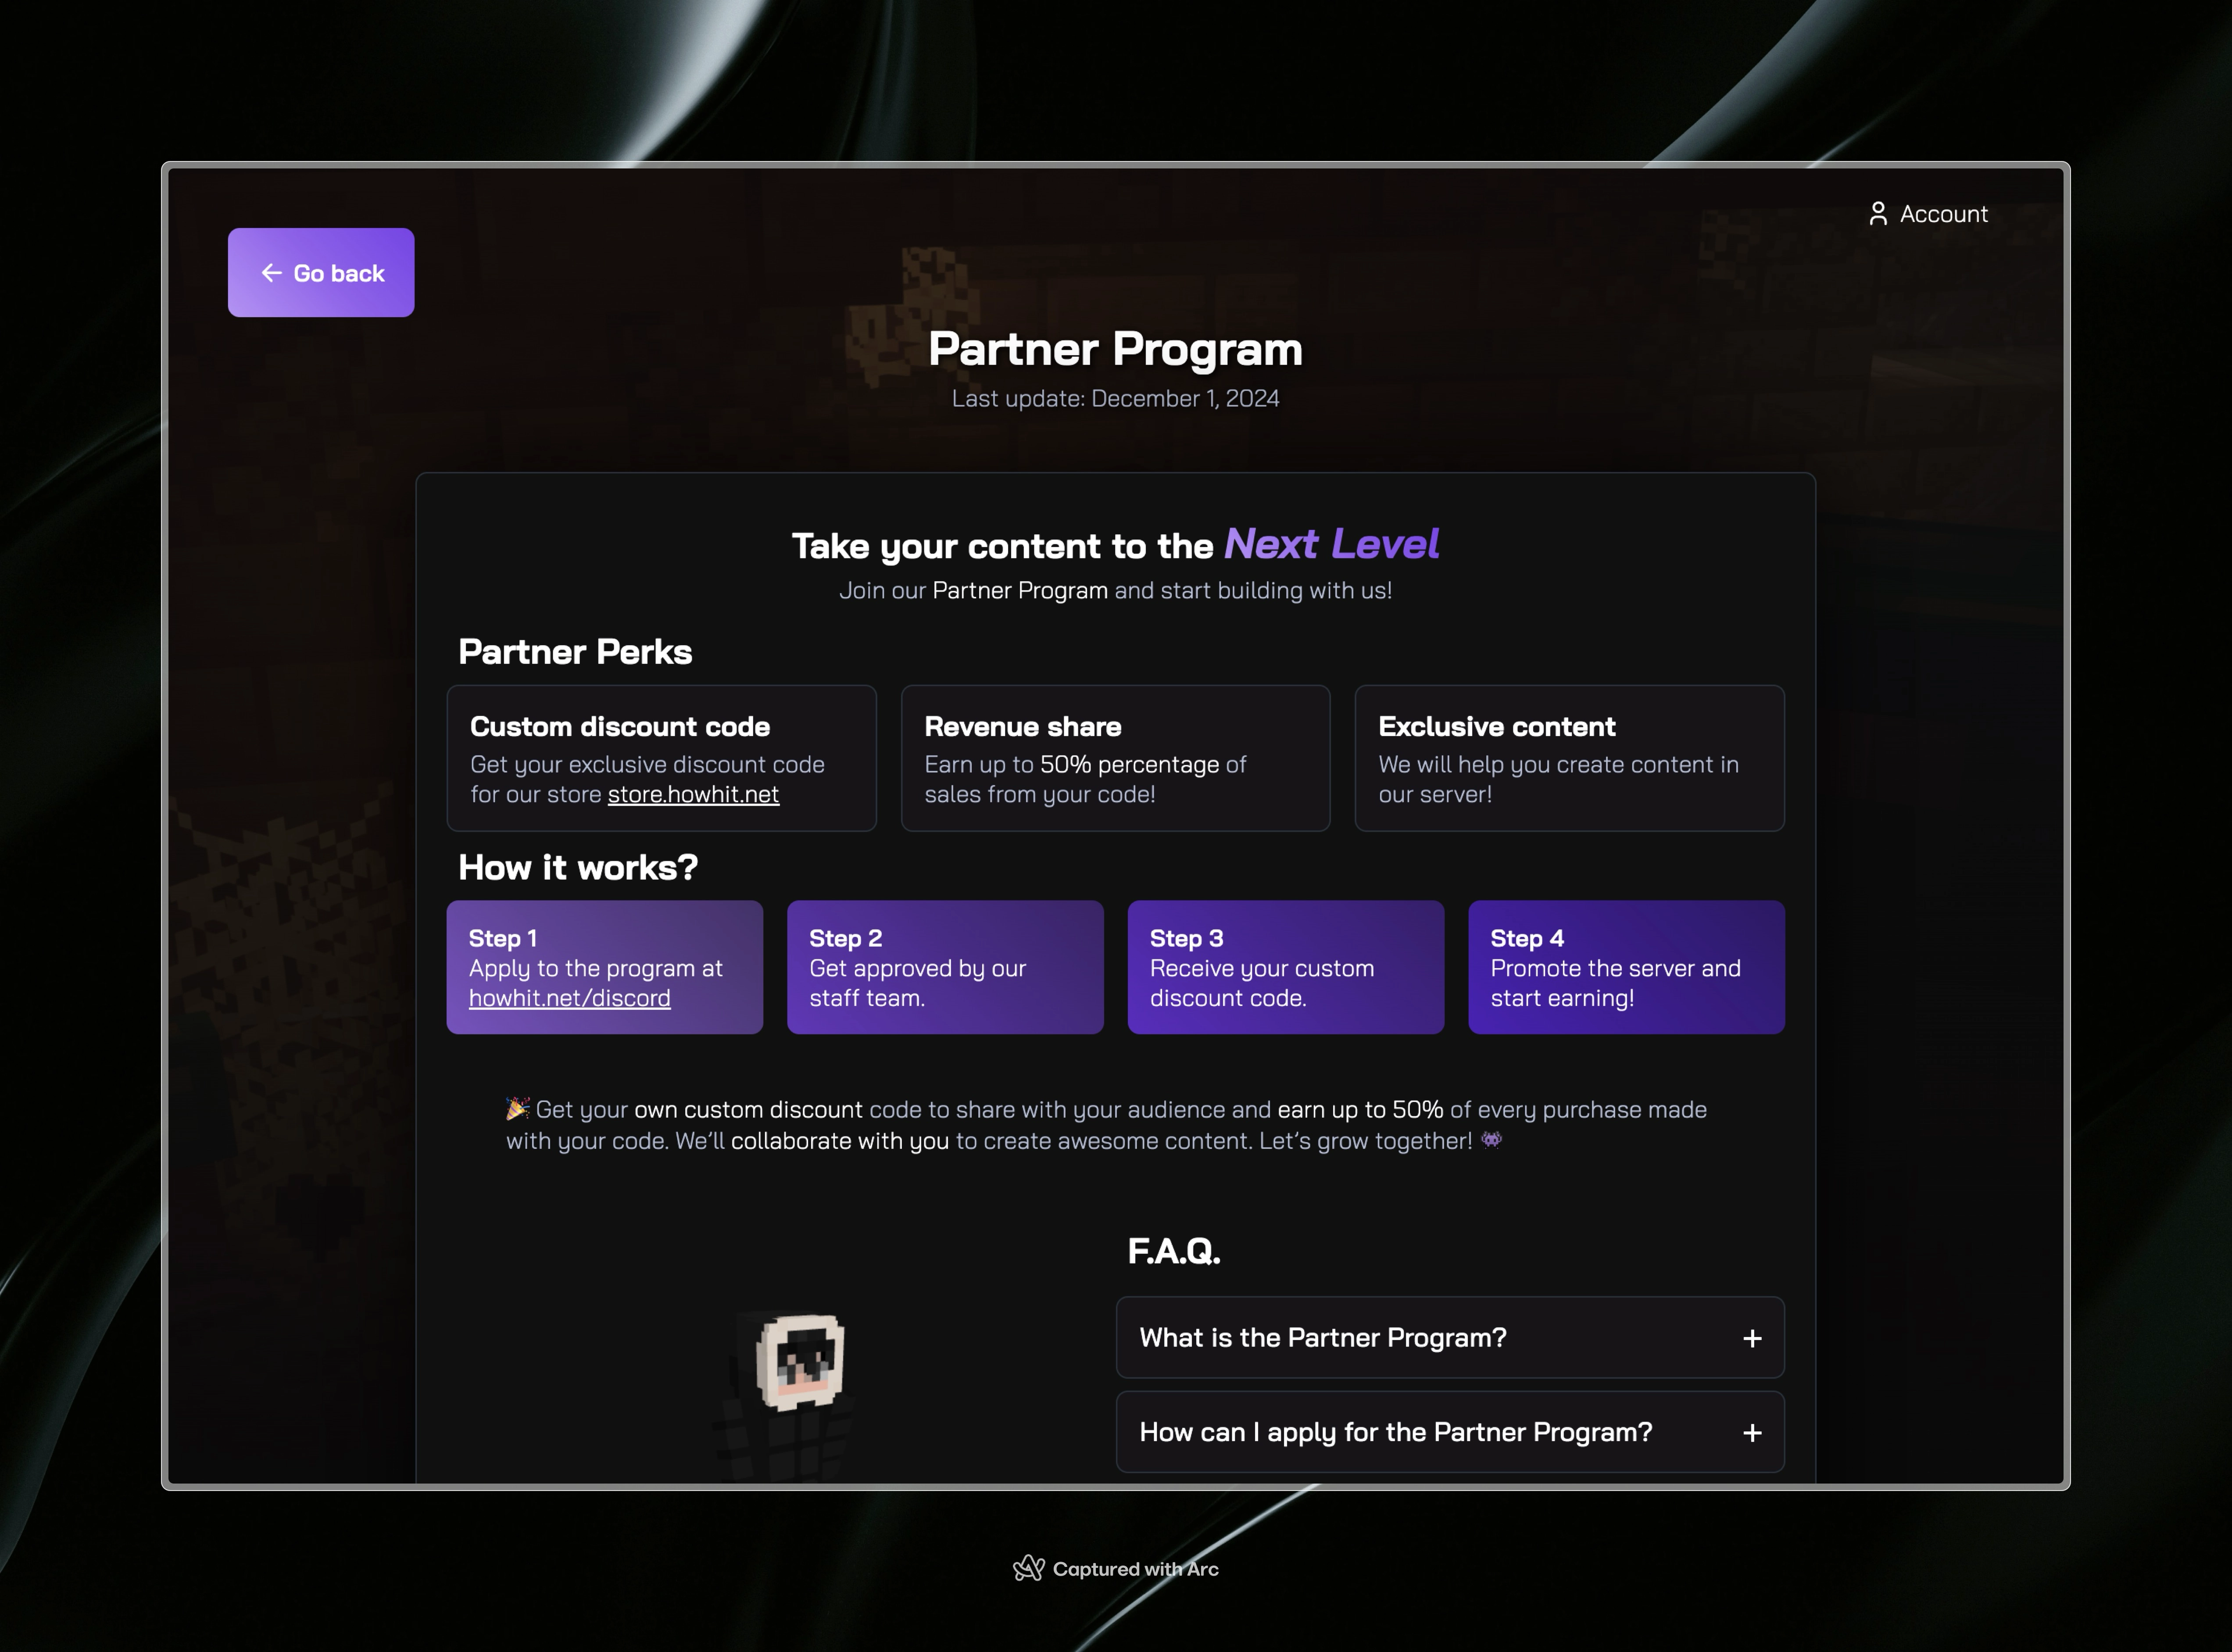Click the Partner Program page title
The width and height of the screenshot is (2232, 1652).
(1115, 349)
